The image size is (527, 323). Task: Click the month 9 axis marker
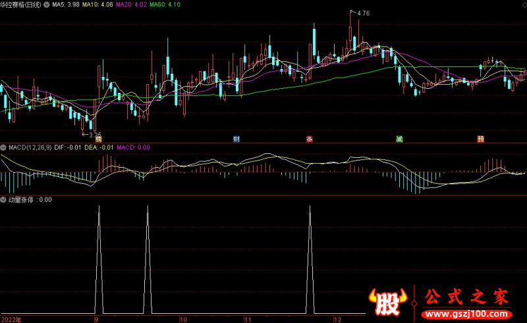pyautogui.click(x=96, y=320)
